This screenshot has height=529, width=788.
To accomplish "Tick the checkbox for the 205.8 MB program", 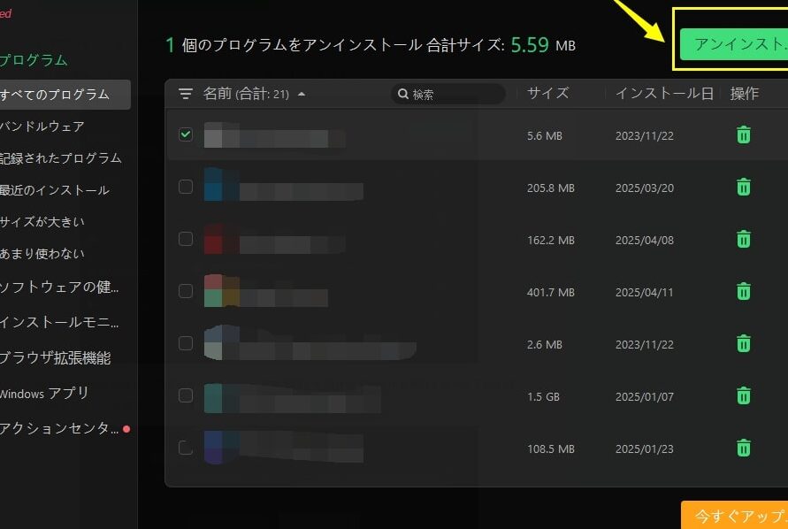I will point(185,187).
